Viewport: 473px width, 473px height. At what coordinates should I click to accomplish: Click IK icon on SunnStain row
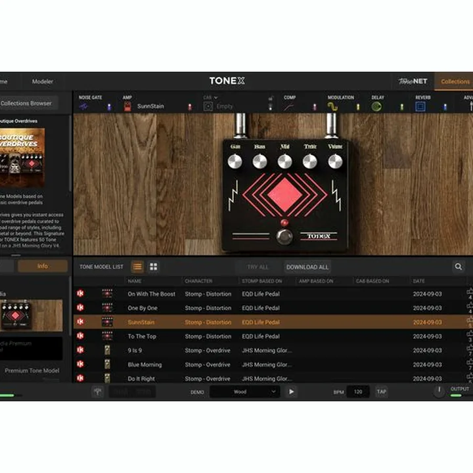click(80, 321)
